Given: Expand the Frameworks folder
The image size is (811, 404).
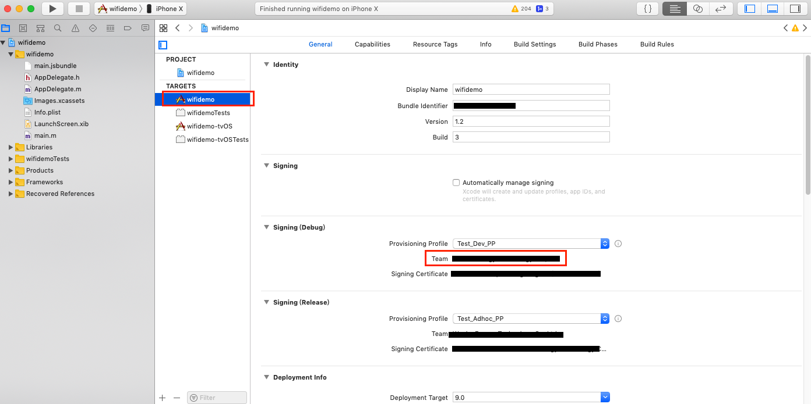Looking at the screenshot, I should tap(10, 182).
